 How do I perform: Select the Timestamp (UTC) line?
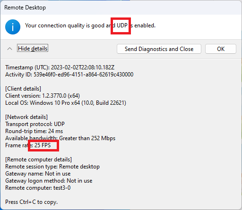click(x=60, y=67)
